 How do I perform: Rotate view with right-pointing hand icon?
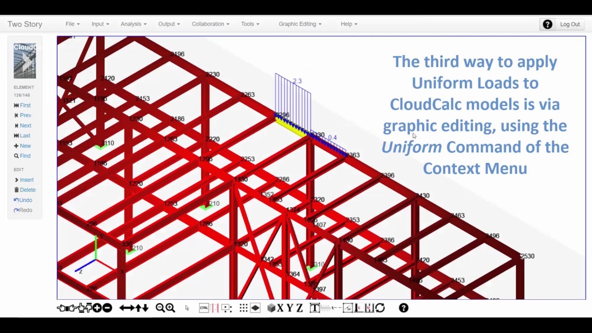click(73, 308)
